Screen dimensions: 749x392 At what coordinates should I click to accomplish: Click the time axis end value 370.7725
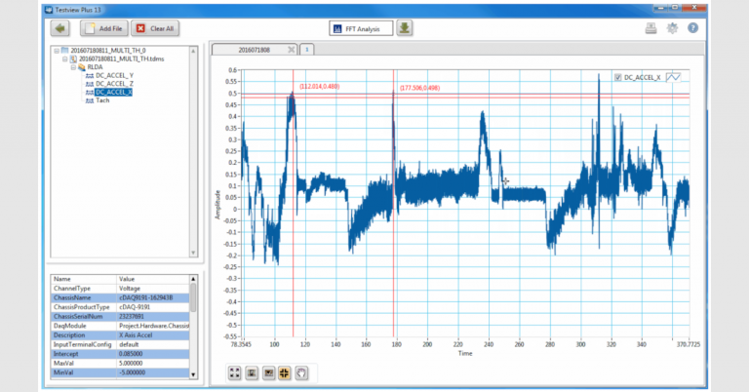coord(689,344)
